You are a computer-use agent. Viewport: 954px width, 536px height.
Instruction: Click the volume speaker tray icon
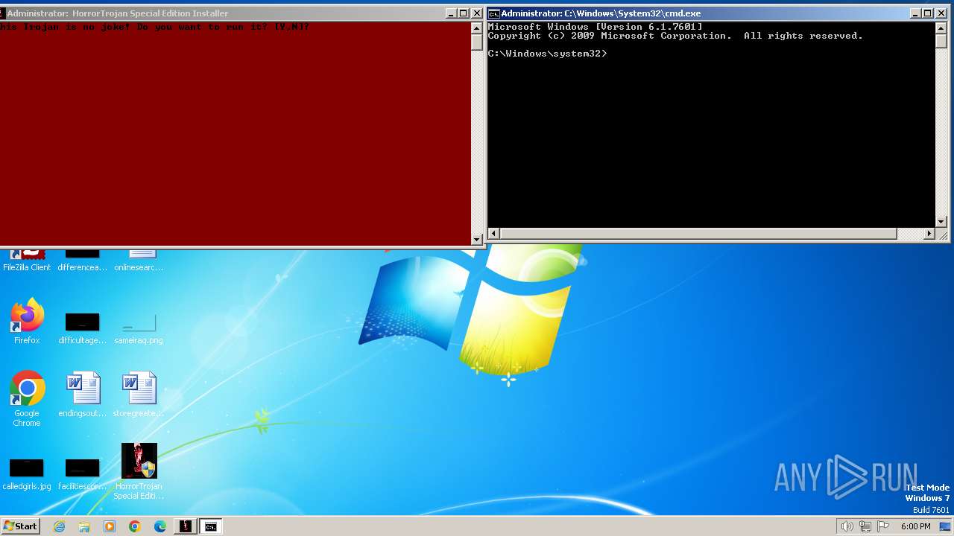(x=847, y=526)
